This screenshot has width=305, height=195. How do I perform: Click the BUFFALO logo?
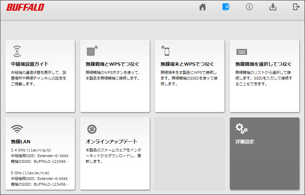tap(25, 7)
